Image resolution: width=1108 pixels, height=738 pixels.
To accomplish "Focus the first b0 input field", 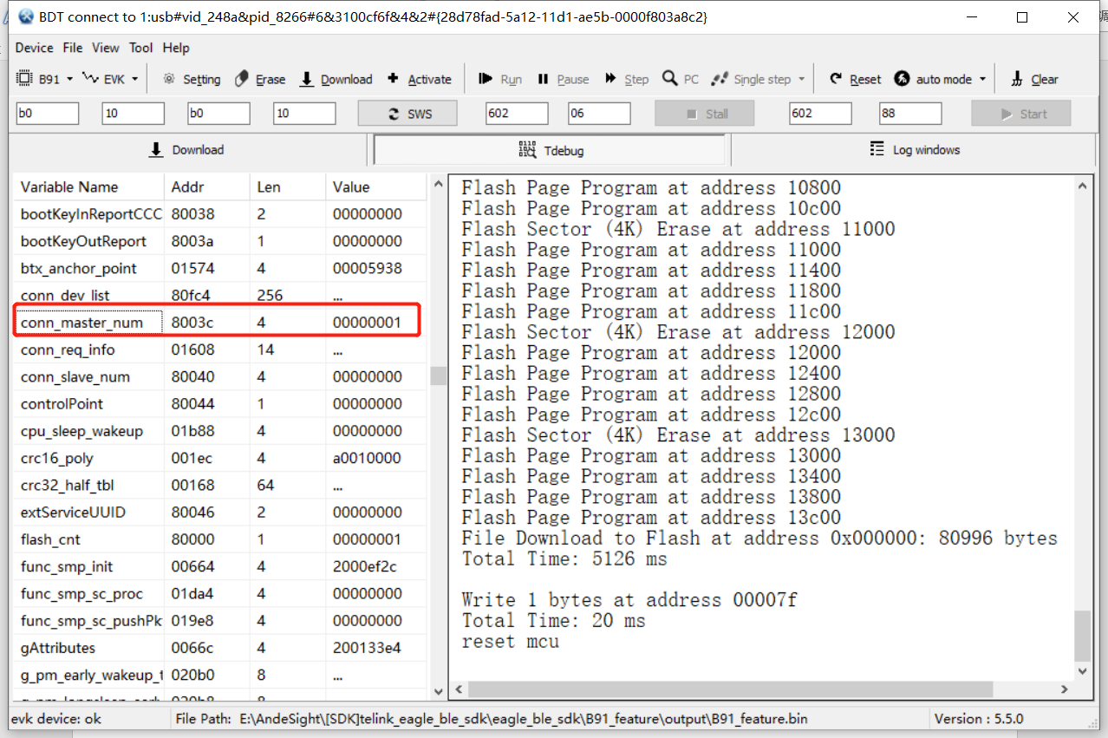I will tap(47, 114).
